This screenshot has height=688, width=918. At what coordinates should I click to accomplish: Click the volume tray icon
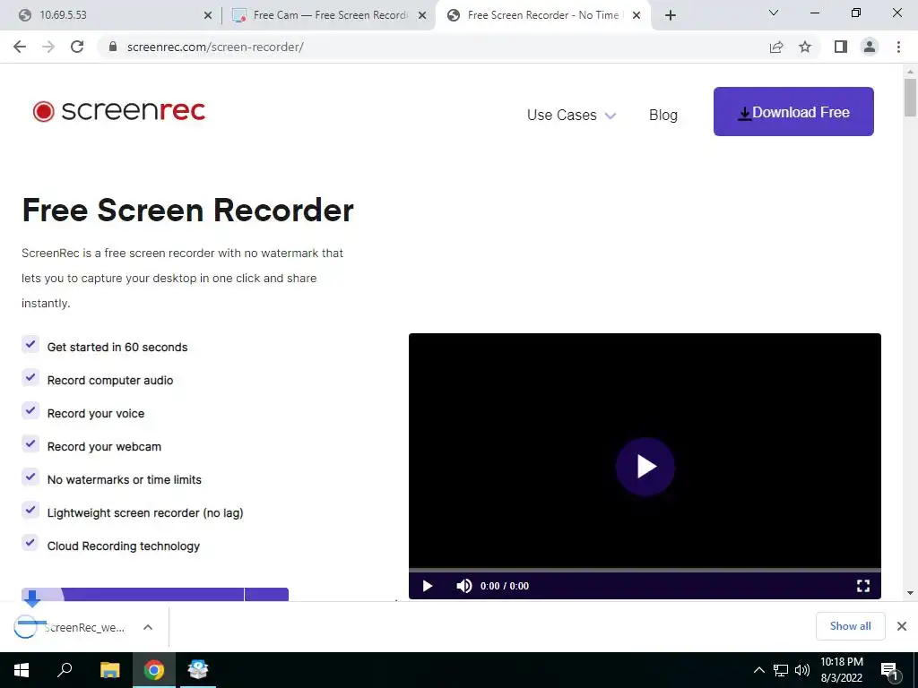802,670
